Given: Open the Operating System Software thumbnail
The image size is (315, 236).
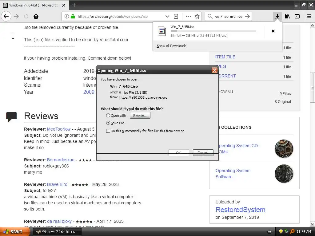Looking at the screenshot, I should point(284,174).
